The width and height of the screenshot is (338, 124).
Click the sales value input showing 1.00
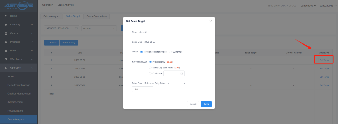point(142,89)
